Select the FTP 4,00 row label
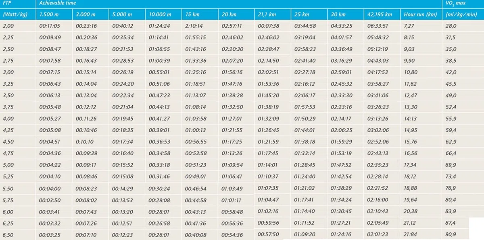The image size is (484, 240). click(x=8, y=119)
